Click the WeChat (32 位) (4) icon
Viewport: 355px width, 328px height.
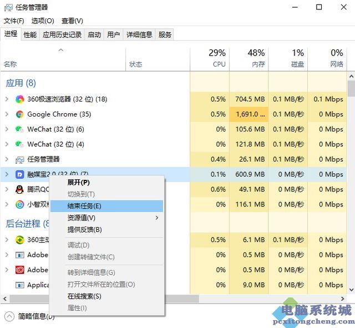pos(20,144)
